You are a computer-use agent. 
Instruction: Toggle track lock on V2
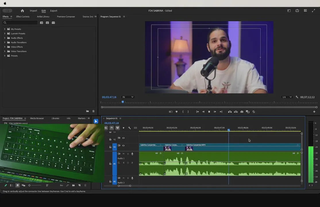(x=110, y=139)
